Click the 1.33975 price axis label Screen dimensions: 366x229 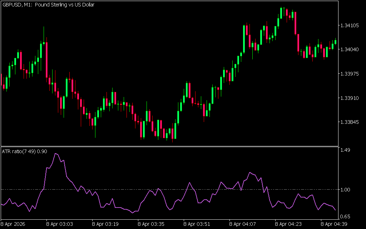[x=349, y=74]
